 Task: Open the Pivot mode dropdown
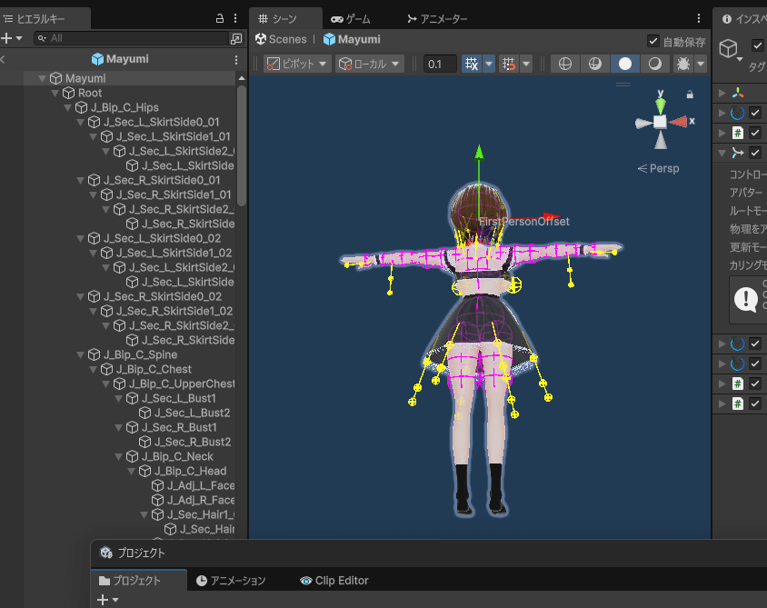coord(297,64)
